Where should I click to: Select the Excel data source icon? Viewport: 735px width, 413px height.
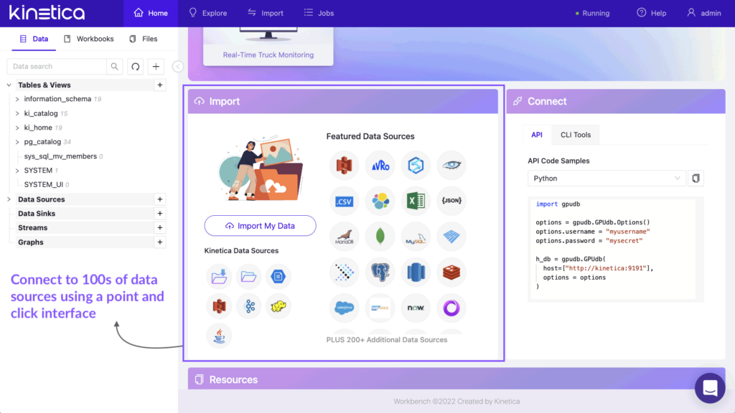(x=416, y=201)
